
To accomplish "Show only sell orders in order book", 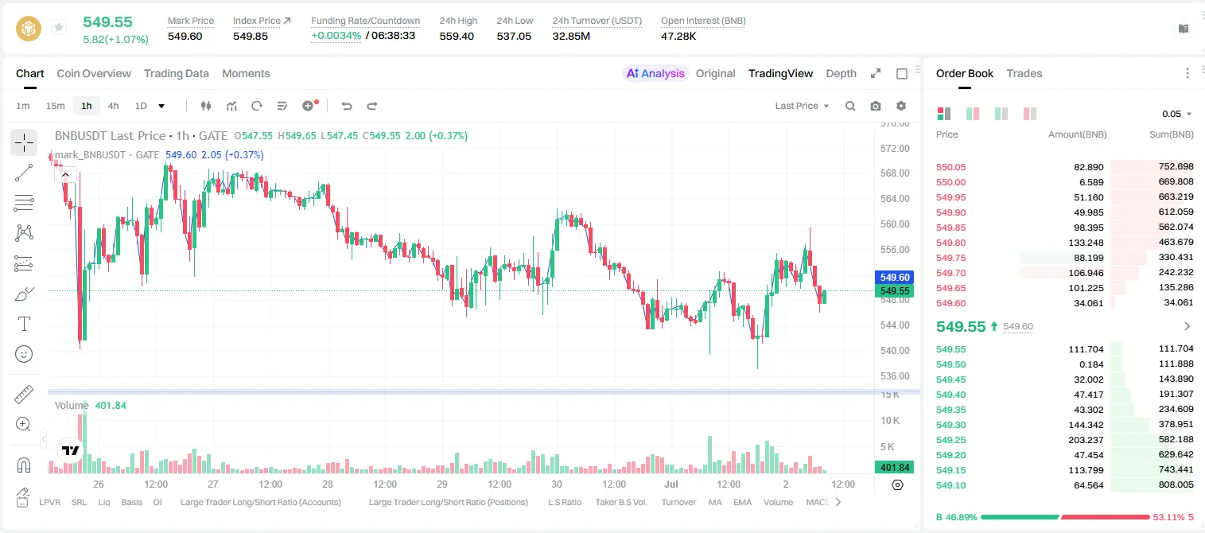I will [x=1030, y=114].
